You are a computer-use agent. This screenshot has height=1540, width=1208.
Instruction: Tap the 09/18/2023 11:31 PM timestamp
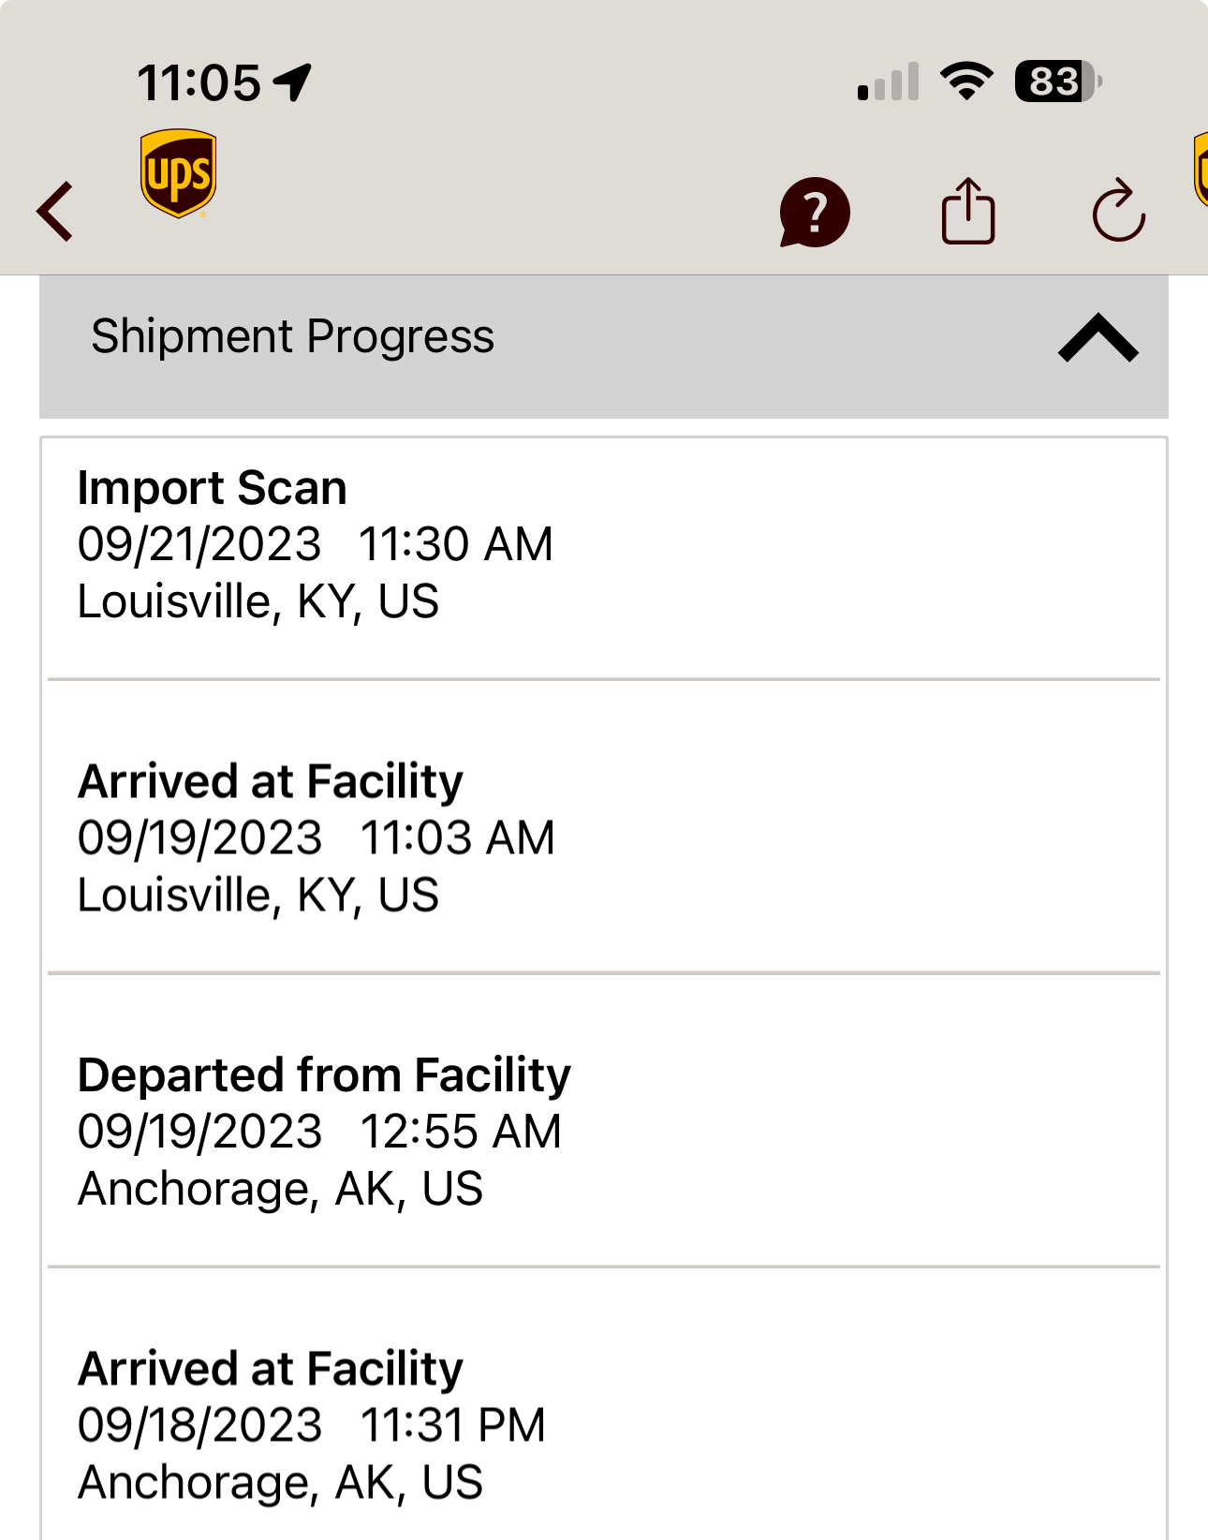pyautogui.click(x=312, y=1425)
